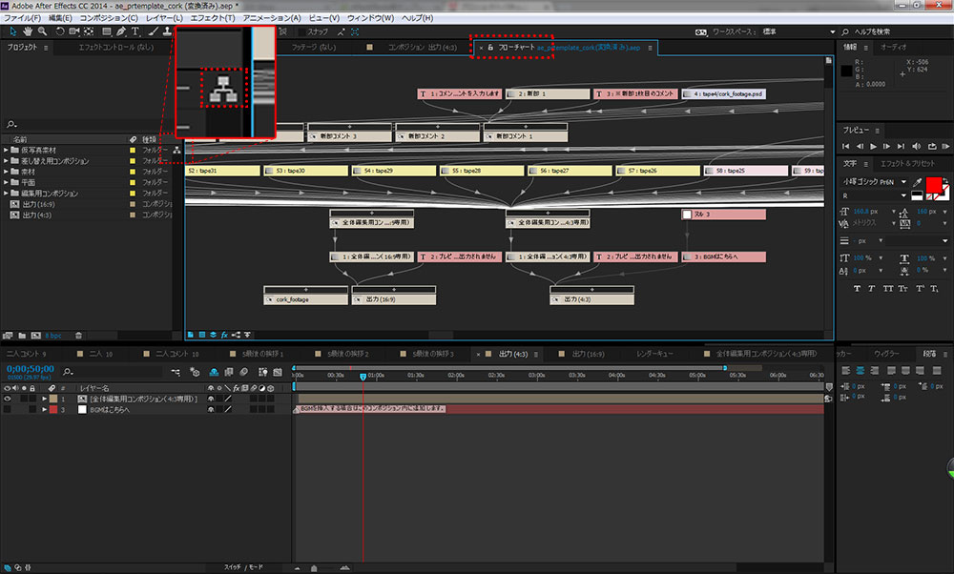Image resolution: width=954 pixels, height=574 pixels.
Task: Click the Draft 3D icon in timeline
Action: tap(195, 372)
